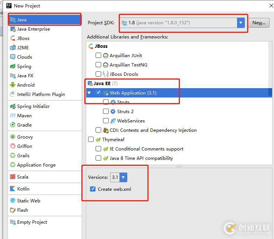Click the Scala icon
The width and height of the screenshot is (274, 239).
click(x=13, y=177)
